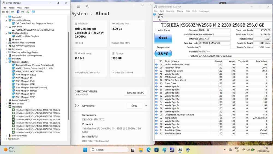The height and width of the screenshot is (154, 273).
Task: Open Action menu in Device Manager
Action: [11, 8]
